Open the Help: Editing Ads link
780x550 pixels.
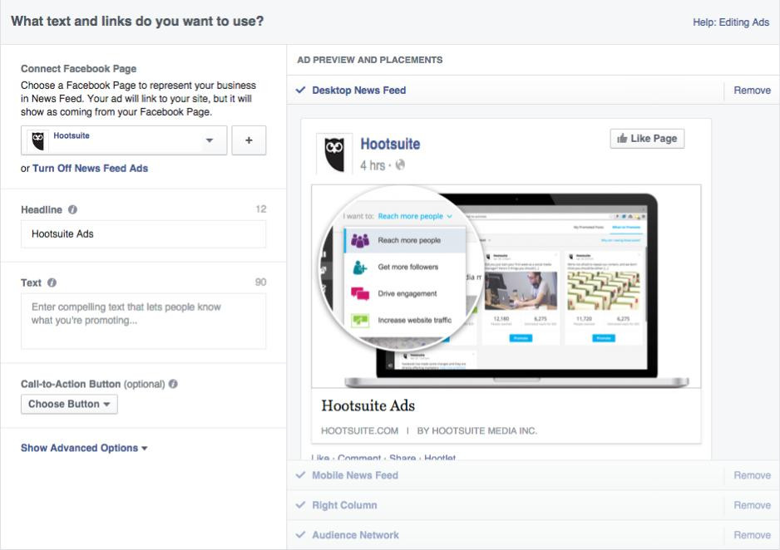coord(731,22)
